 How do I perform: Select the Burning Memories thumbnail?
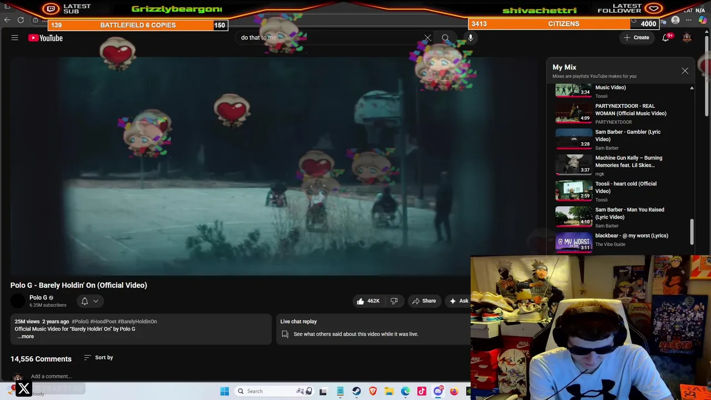pos(574,164)
